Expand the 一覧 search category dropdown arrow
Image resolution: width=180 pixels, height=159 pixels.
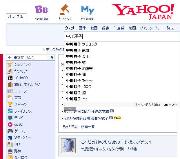click(x=172, y=28)
